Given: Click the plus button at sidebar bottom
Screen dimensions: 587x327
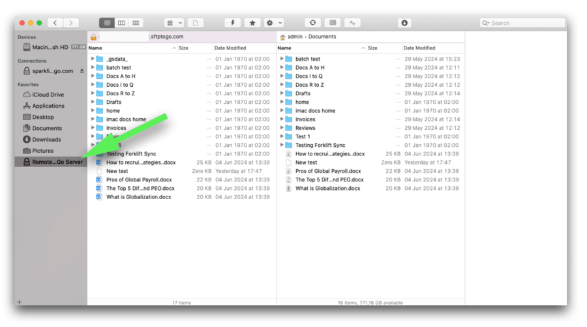Looking at the screenshot, I should (20, 302).
